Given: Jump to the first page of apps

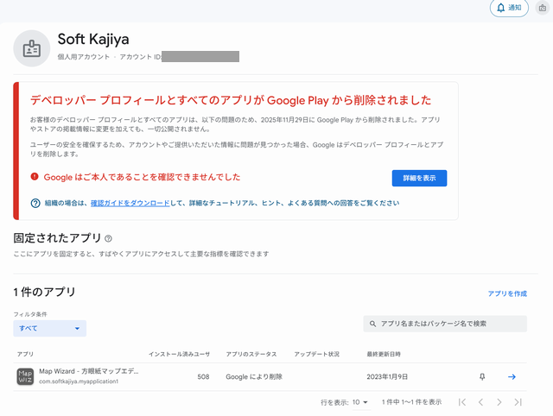Looking at the screenshot, I should click(462, 402).
